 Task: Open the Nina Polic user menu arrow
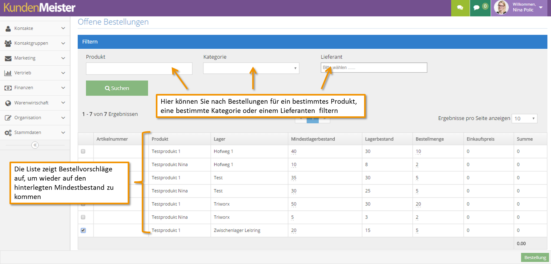coord(541,7)
